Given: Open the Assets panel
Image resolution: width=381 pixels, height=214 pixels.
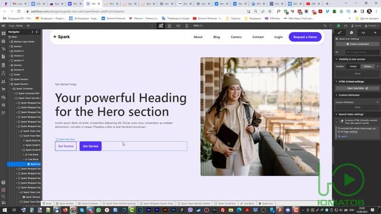Looking at the screenshot, I should click(4, 97).
